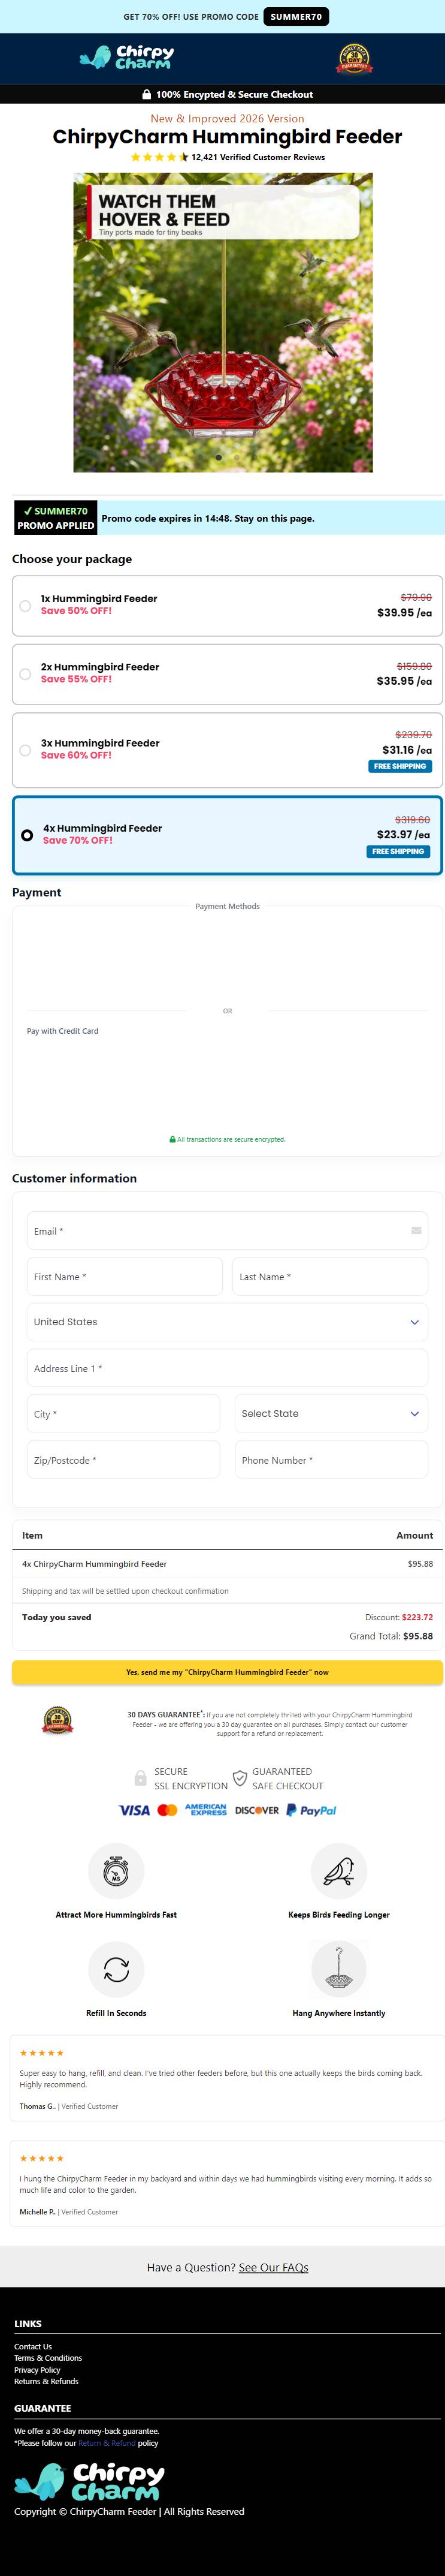
Task: Click the Secure SSL Encryption lock icon
Action: 141,1778
